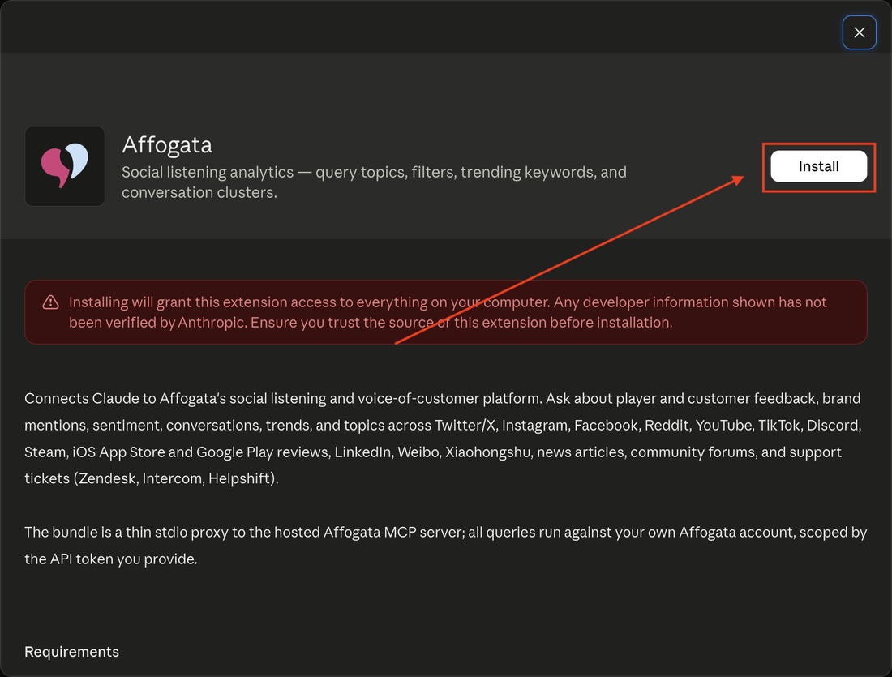Click the Requirements heading
The height and width of the screenshot is (677, 892).
[71, 651]
